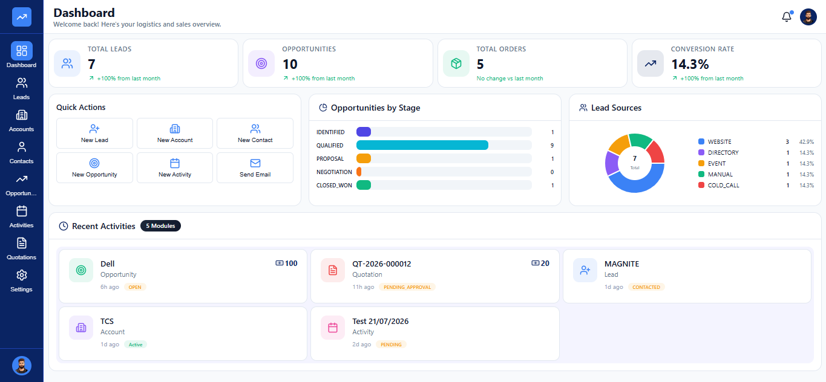Open Quotations in the sidebar
The width and height of the screenshot is (826, 382).
(22, 248)
